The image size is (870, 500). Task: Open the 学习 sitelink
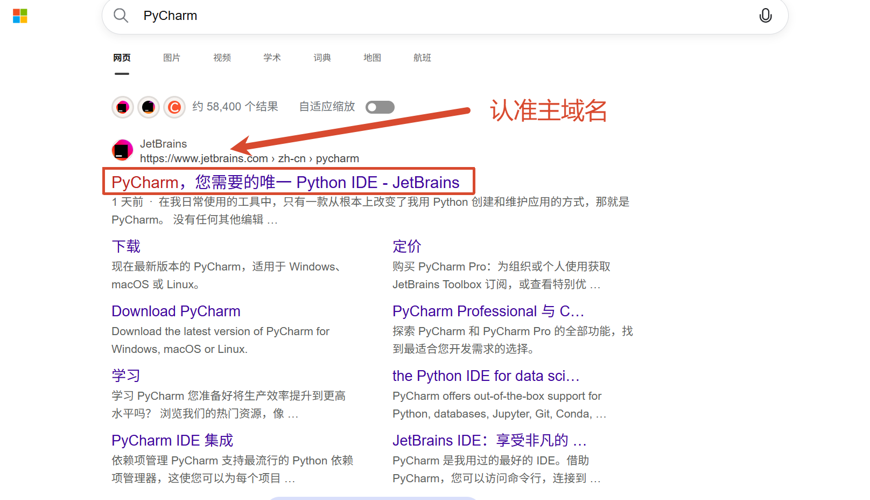click(126, 376)
